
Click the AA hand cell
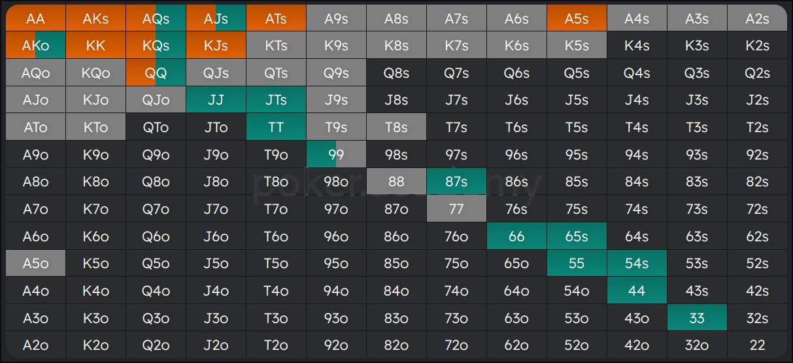coord(36,18)
